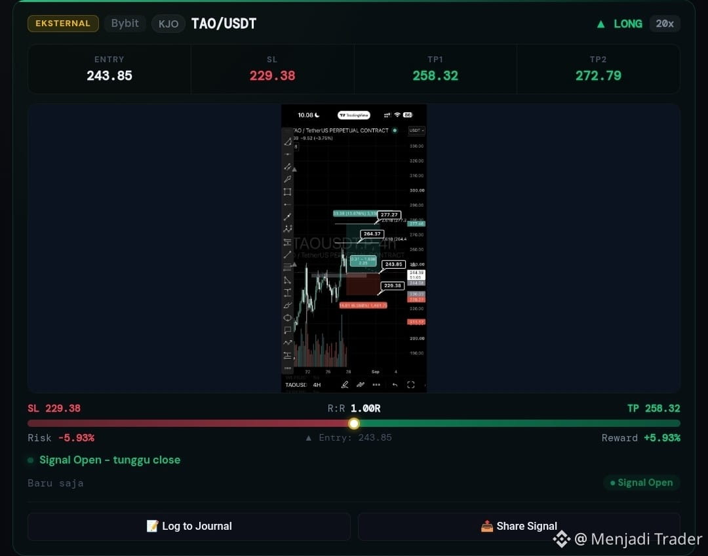Select the triangle pattern tool in chart

[x=287, y=280]
